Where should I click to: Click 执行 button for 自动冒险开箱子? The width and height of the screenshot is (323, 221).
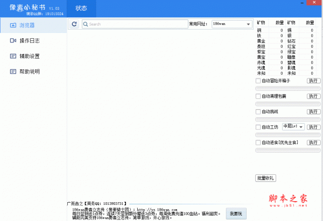point(313,81)
